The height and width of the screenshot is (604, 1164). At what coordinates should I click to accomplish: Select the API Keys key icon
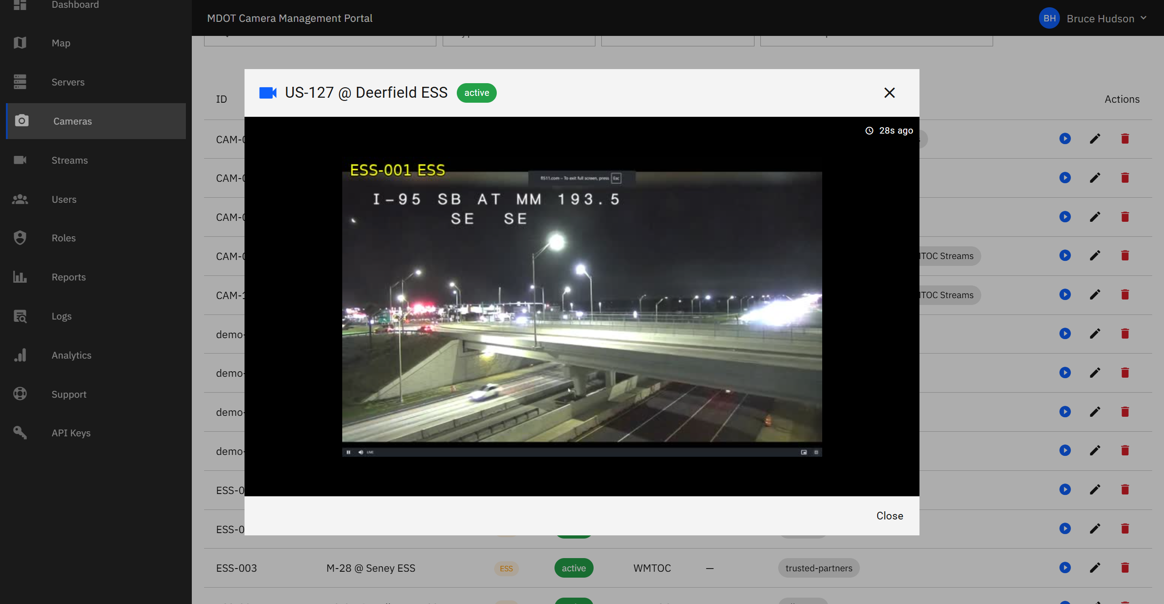pyautogui.click(x=20, y=432)
